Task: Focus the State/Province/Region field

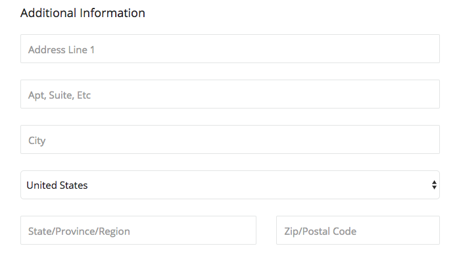Action: pyautogui.click(x=138, y=230)
